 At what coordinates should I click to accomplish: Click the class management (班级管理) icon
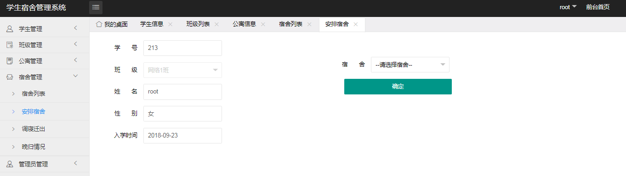pos(10,45)
